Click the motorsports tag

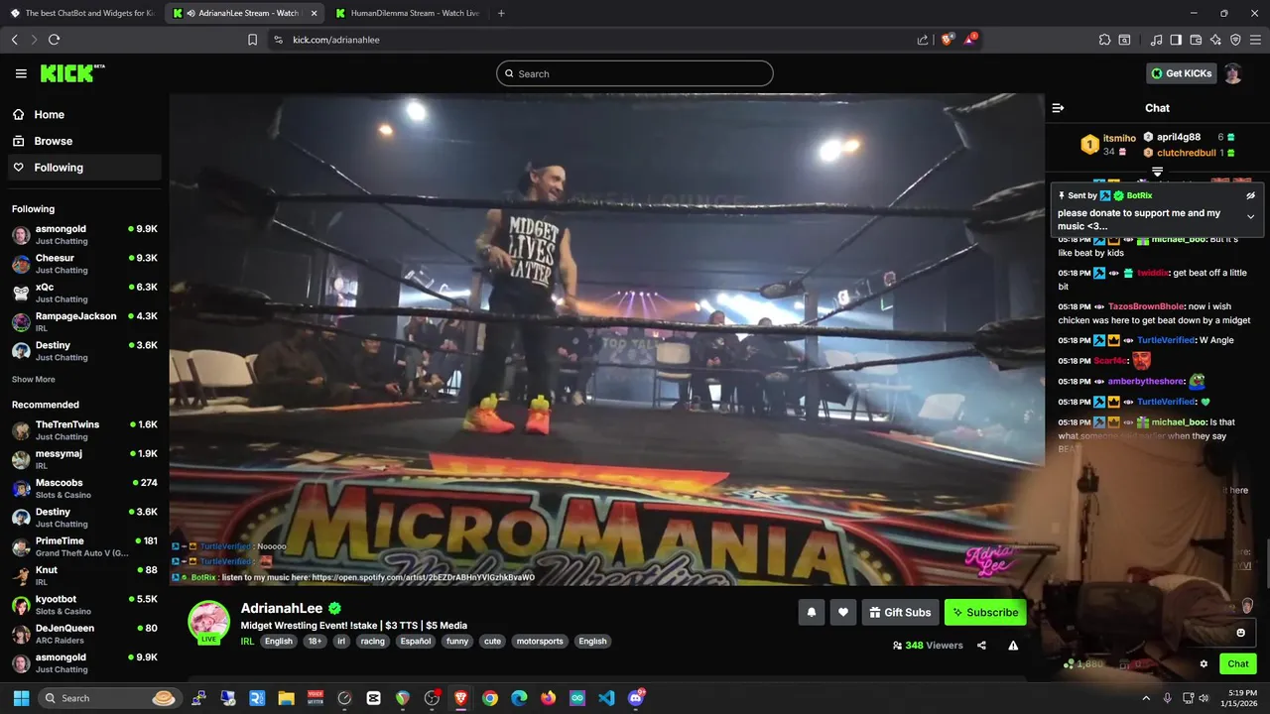pyautogui.click(x=541, y=642)
